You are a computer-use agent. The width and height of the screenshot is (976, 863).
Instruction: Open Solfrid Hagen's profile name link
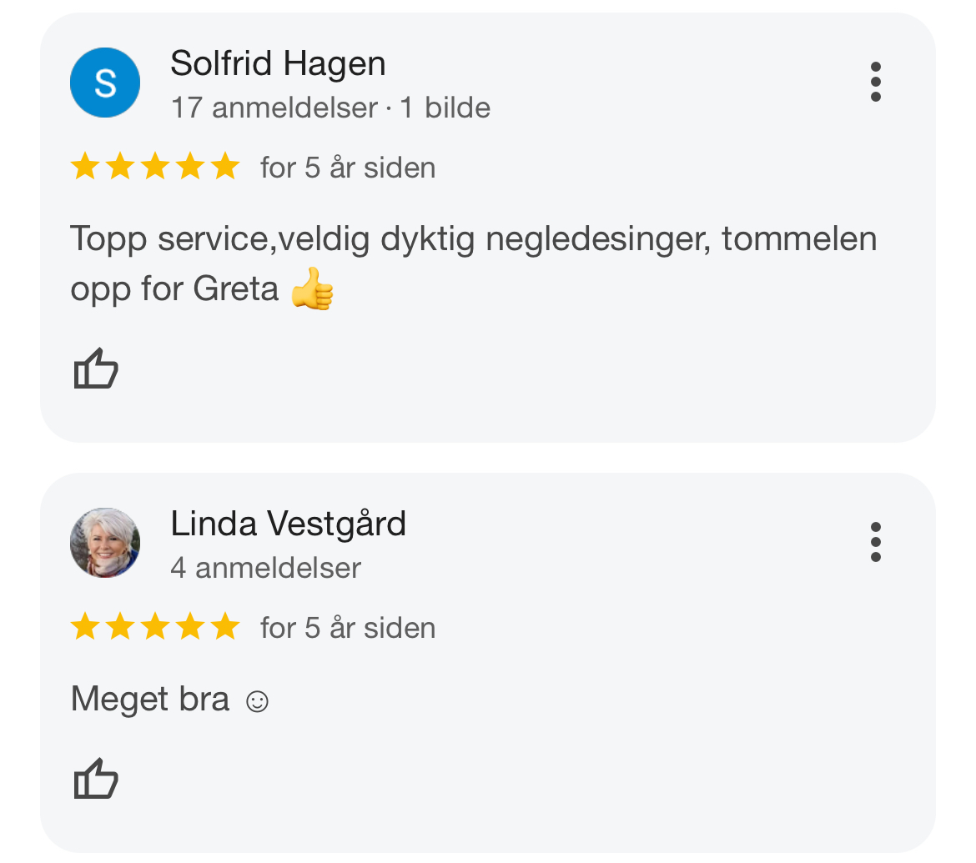tap(278, 64)
